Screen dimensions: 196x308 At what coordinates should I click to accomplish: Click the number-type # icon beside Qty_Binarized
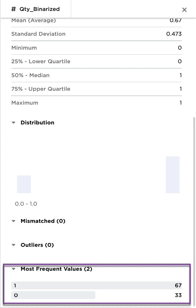(x=13, y=9)
